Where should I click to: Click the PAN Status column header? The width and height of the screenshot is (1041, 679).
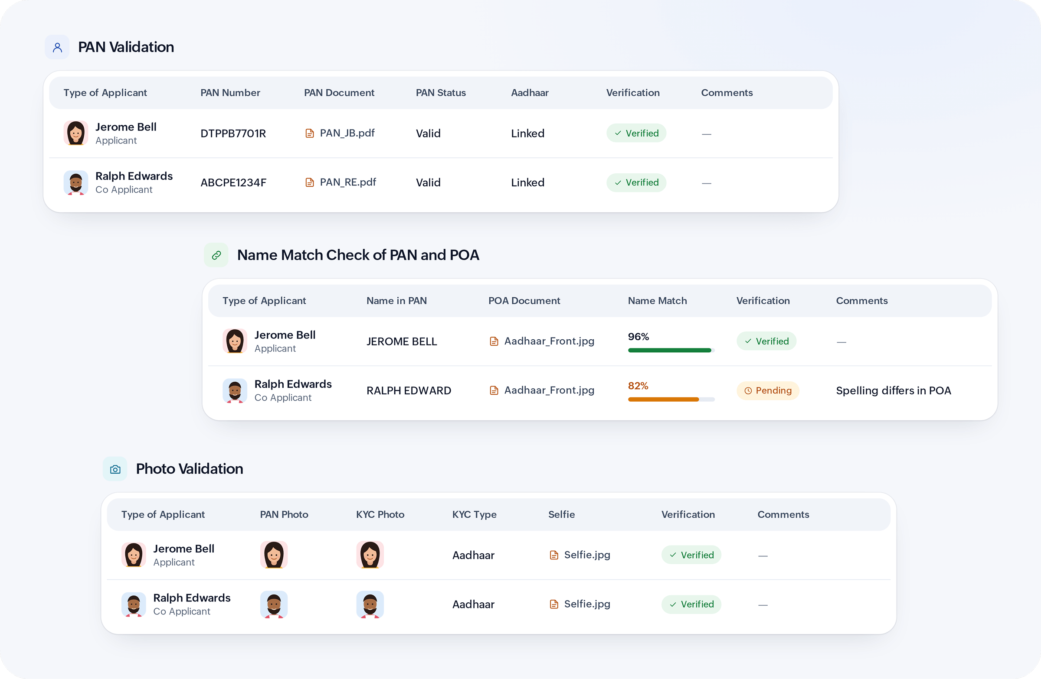click(441, 93)
